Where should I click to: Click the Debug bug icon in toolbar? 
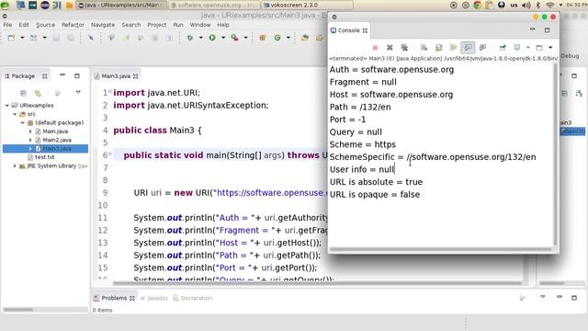(190, 38)
